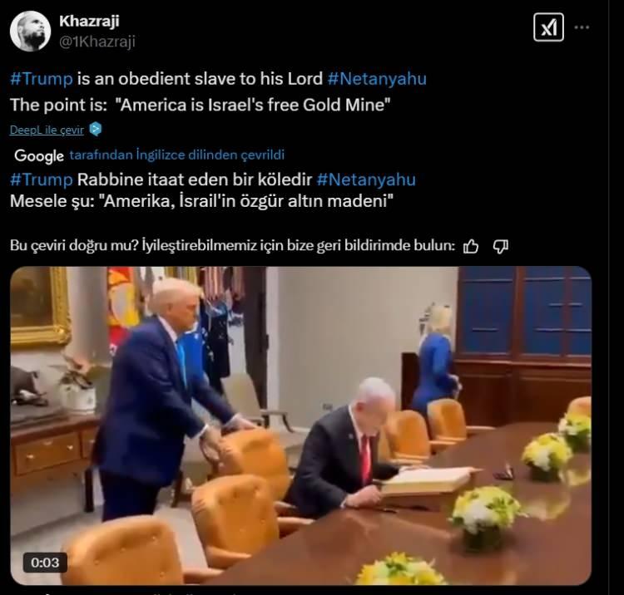Screen dimensions: 624x595
Task: Click the translated 'Mesele şu' line
Action: point(201,201)
